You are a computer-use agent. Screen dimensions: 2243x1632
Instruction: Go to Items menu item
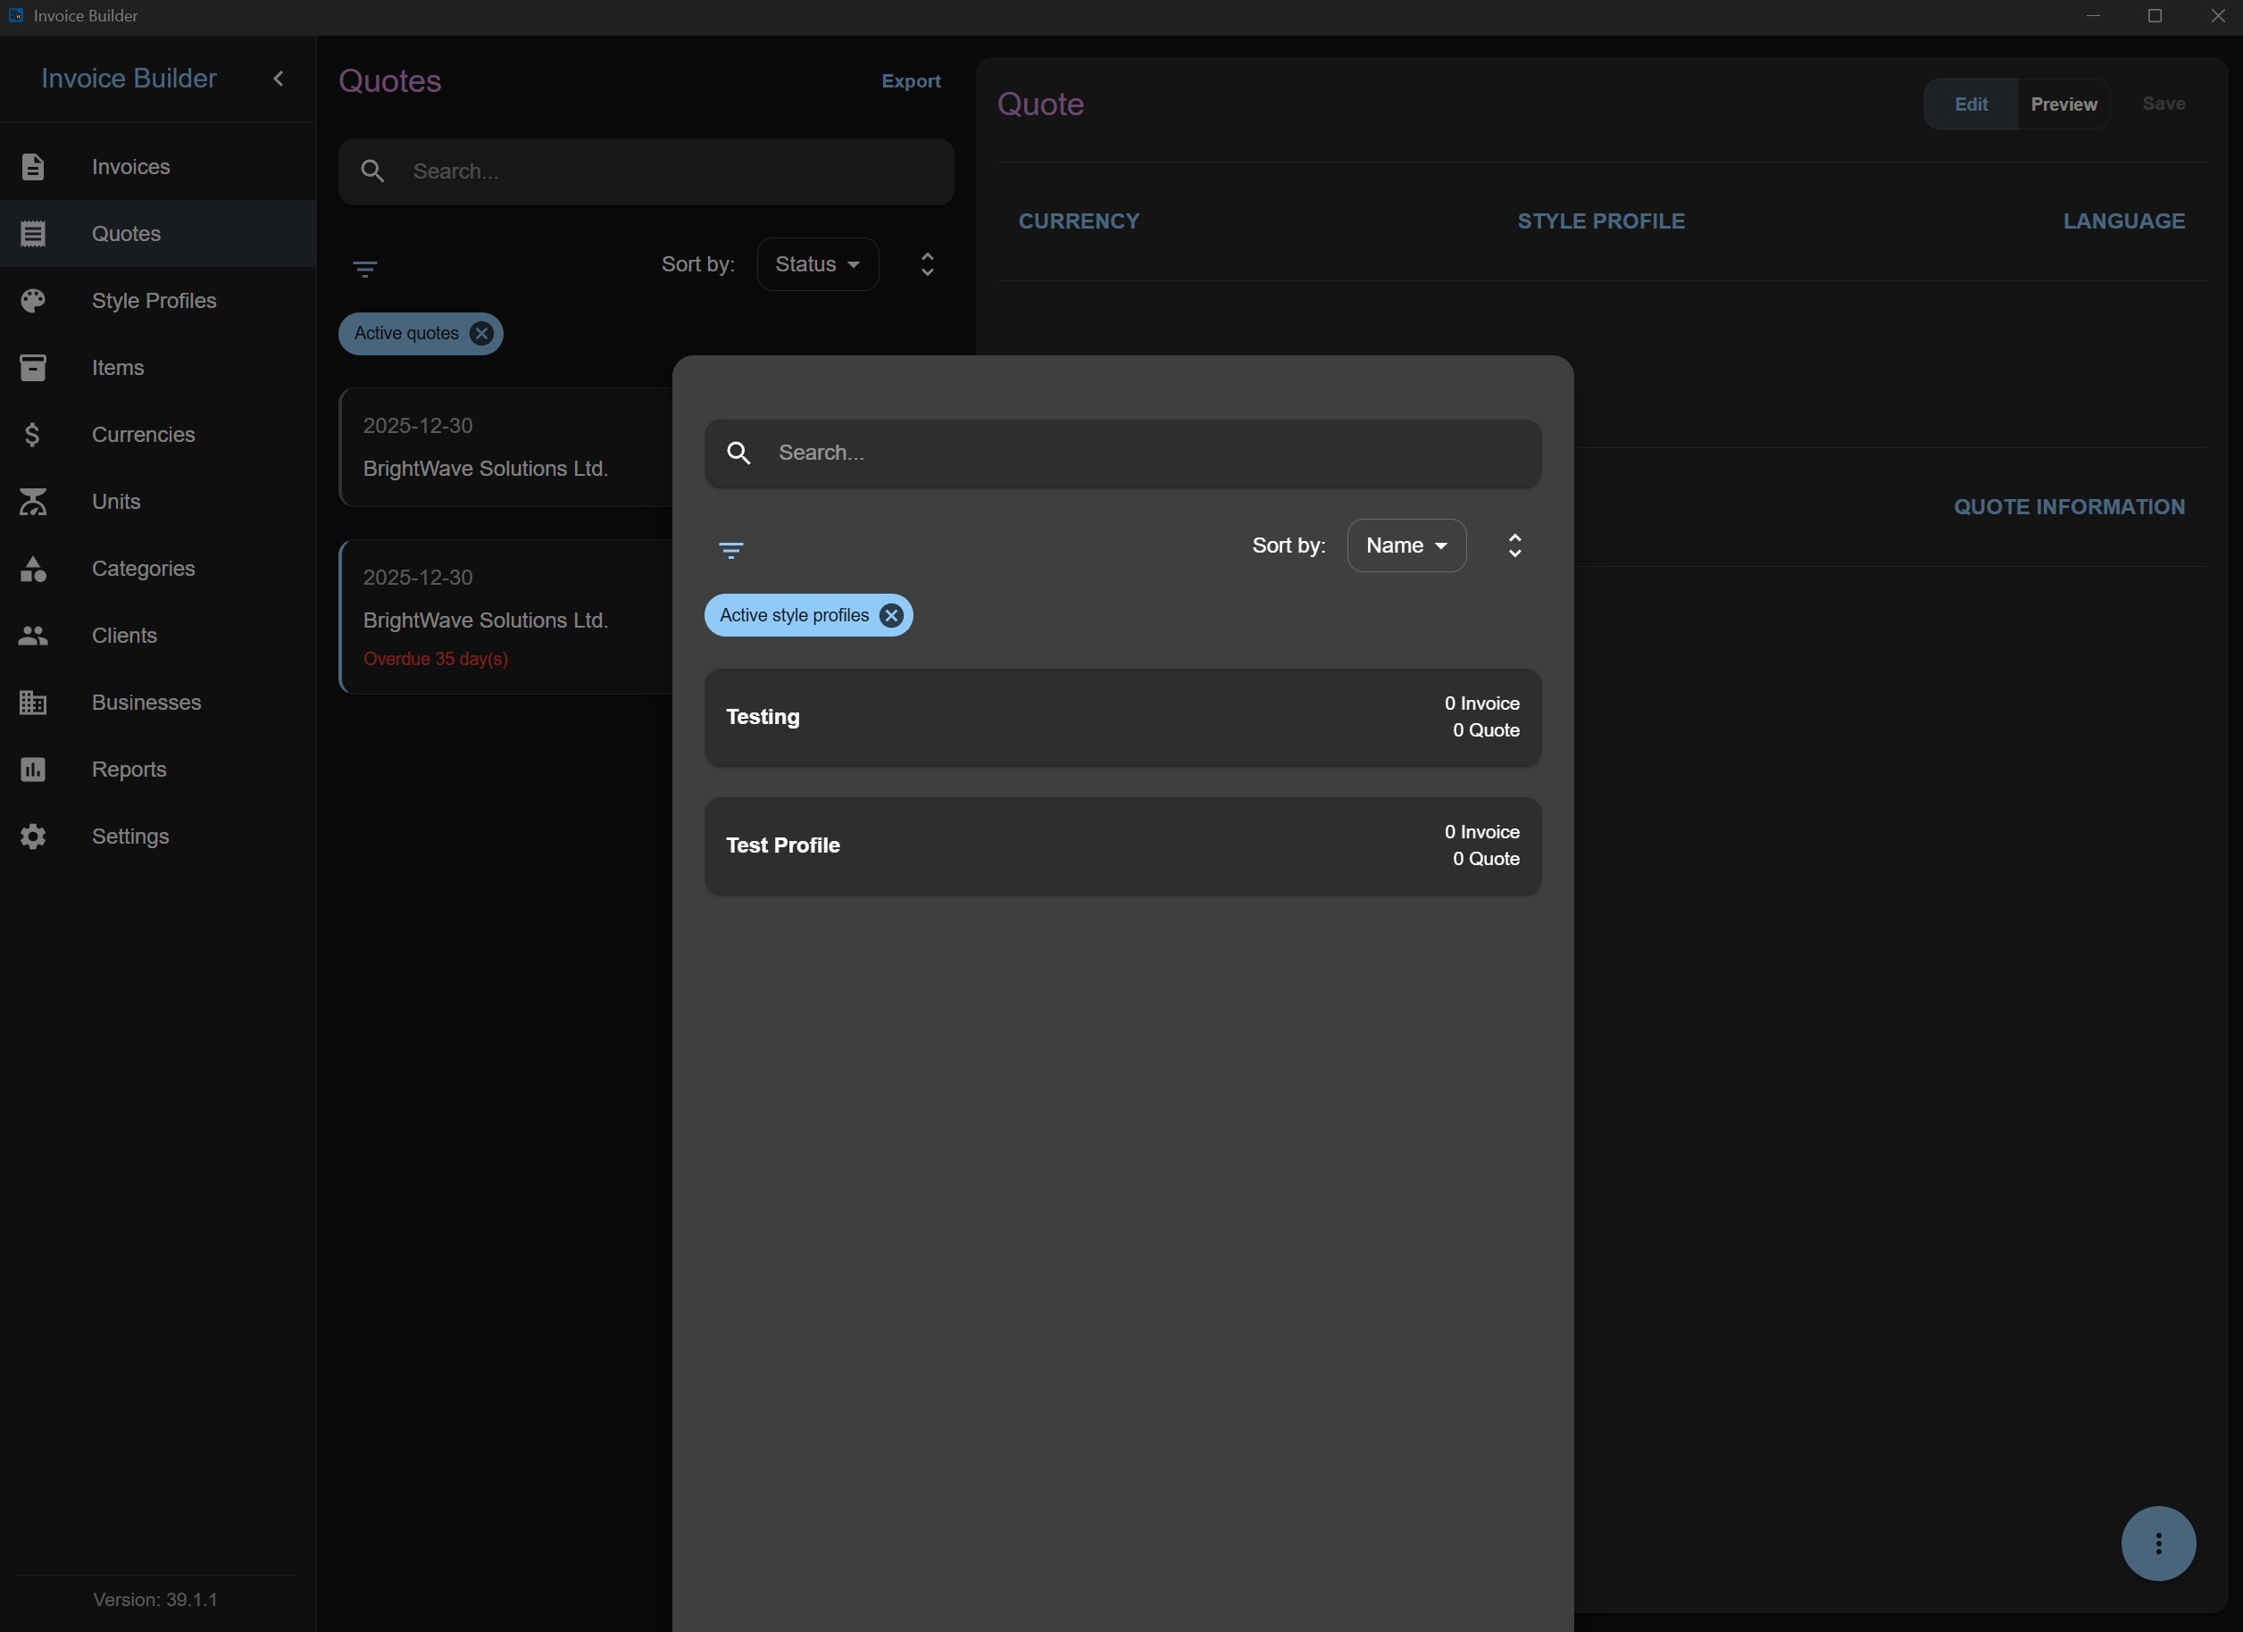tap(158, 368)
